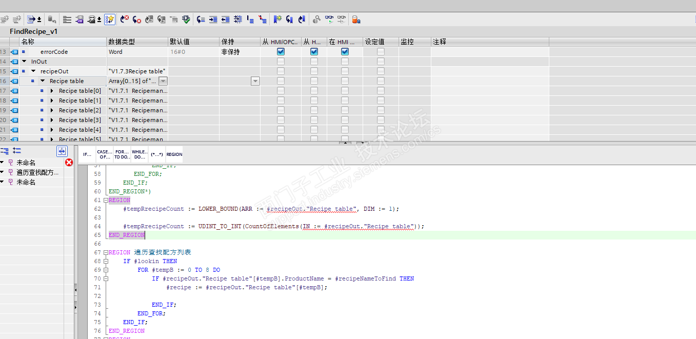Click the 监控 column header

tap(414, 42)
